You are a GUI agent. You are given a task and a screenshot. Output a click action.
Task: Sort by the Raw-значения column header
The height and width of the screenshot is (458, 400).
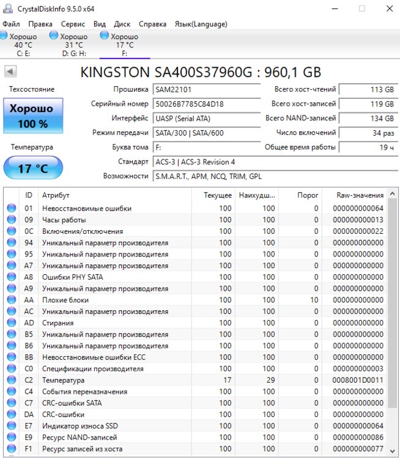point(360,195)
